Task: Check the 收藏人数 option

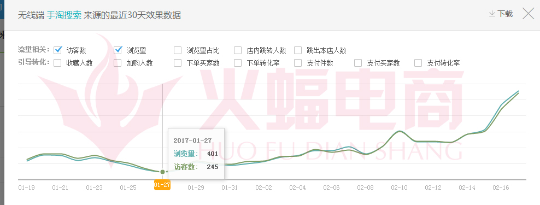Action: (x=58, y=63)
